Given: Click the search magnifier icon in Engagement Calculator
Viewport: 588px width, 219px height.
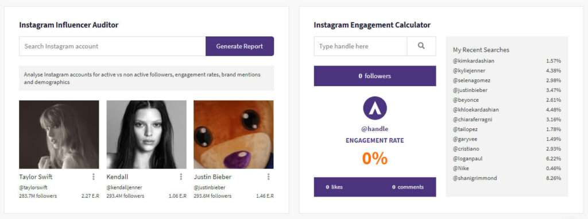Looking at the screenshot, I should click(421, 46).
